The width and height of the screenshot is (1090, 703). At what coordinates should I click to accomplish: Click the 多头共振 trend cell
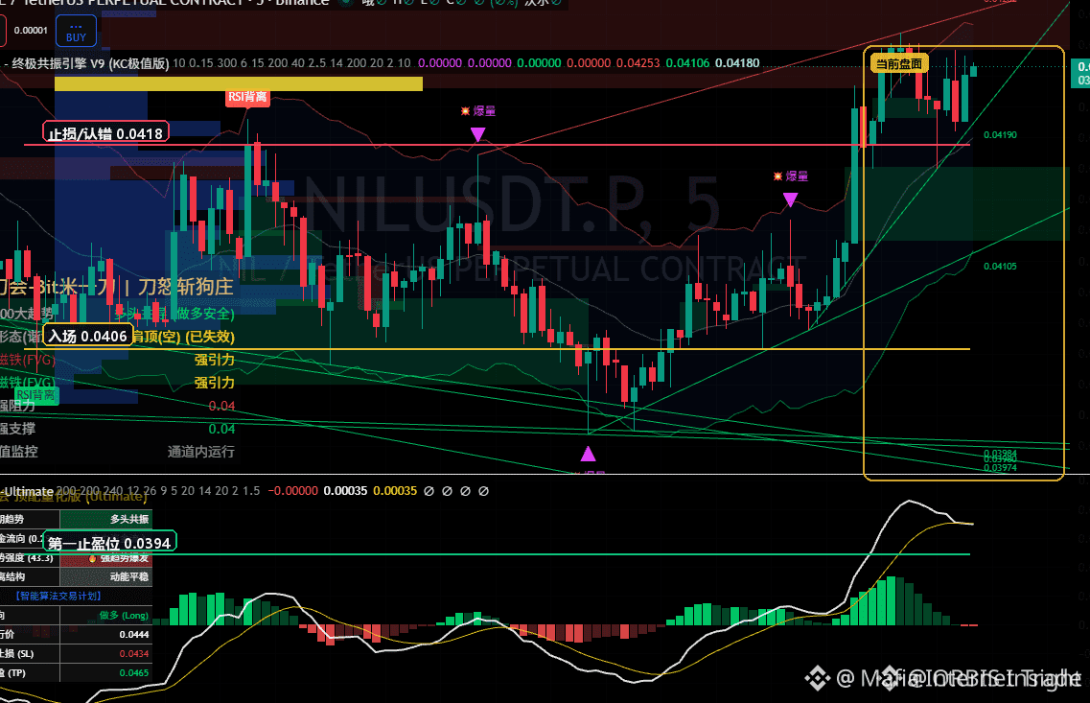(x=105, y=520)
